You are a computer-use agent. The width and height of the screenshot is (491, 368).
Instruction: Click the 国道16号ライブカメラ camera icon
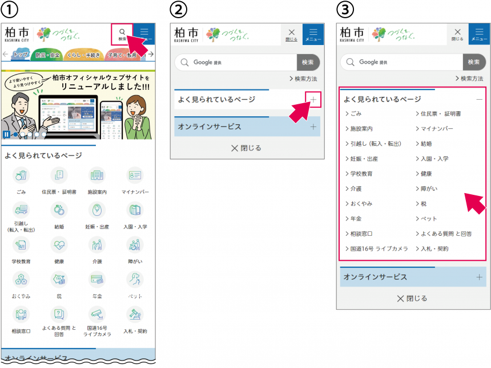(97, 314)
